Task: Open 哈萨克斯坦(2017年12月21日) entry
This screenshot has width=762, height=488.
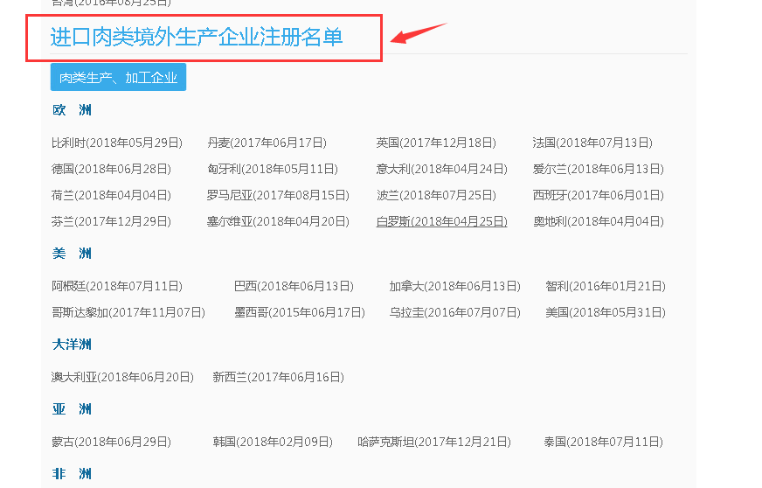Action: click(x=434, y=442)
